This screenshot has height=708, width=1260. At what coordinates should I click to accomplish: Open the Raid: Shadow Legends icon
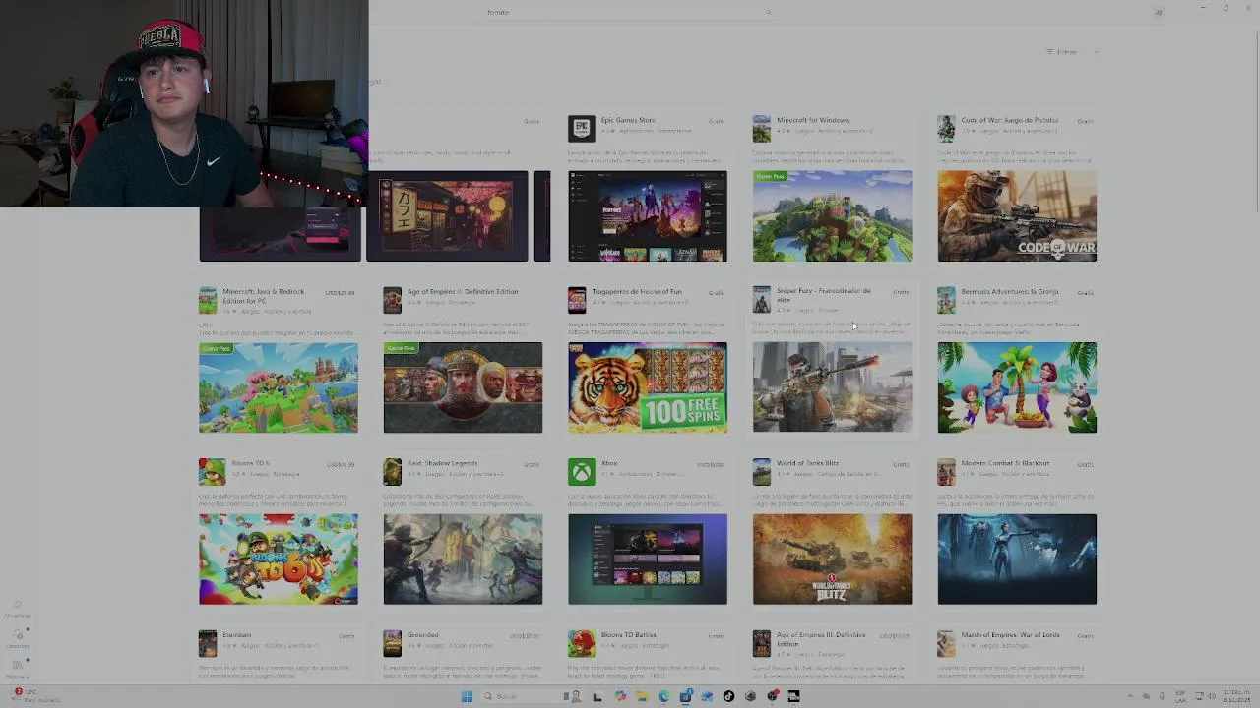click(x=392, y=472)
